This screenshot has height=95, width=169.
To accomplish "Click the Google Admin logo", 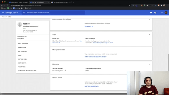I will point(12,13).
